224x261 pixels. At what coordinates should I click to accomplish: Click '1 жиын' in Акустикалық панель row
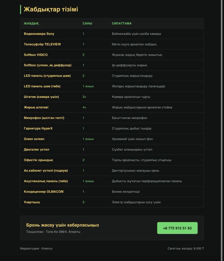click(88, 181)
